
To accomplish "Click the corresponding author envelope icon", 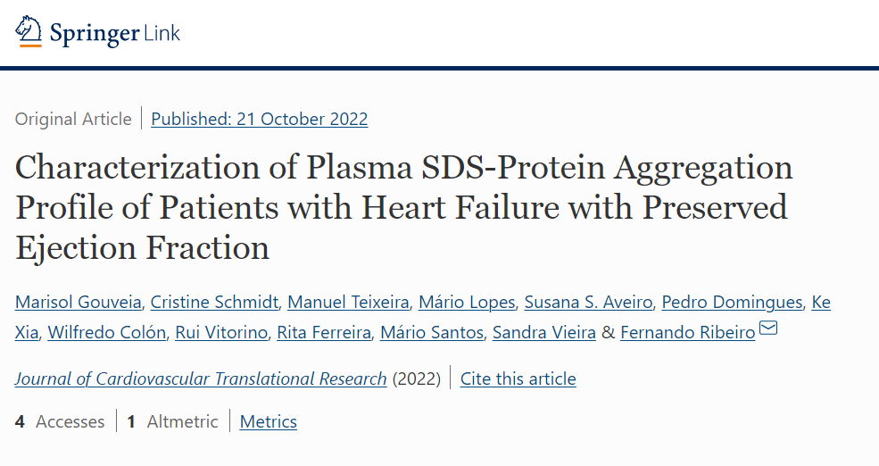I will pyautogui.click(x=768, y=328).
